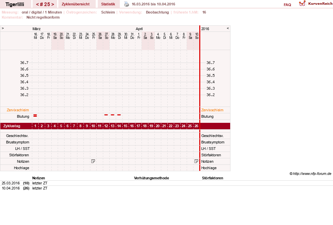Click the left LH / SST row label
The width and height of the screenshot is (333, 225).
pos(22,149)
